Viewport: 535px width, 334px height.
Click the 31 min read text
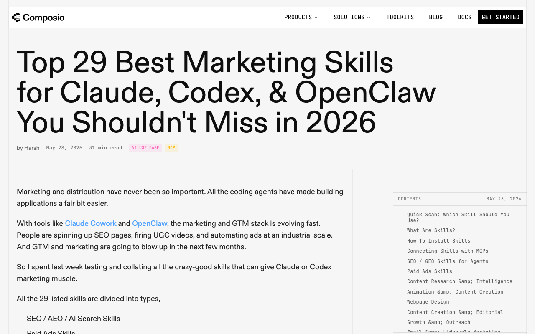105,148
